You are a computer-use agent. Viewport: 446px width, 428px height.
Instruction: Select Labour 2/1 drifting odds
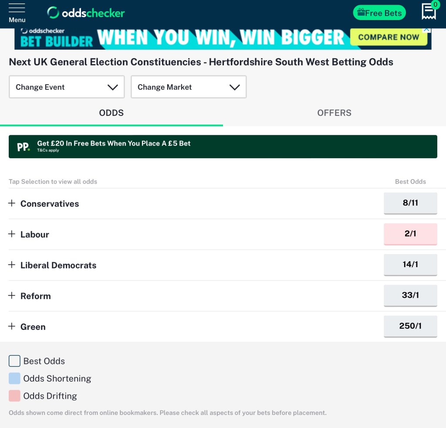click(x=410, y=234)
